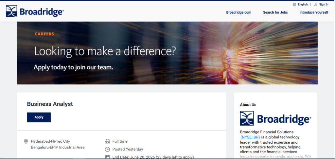Click the careers banner image
Screen dimensions: 335x159
click(167, 53)
